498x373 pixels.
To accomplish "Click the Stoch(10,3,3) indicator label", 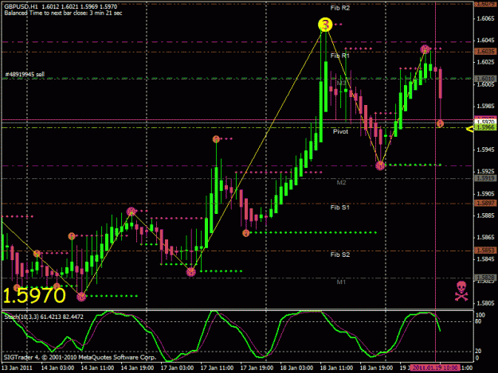I will (x=44, y=317).
